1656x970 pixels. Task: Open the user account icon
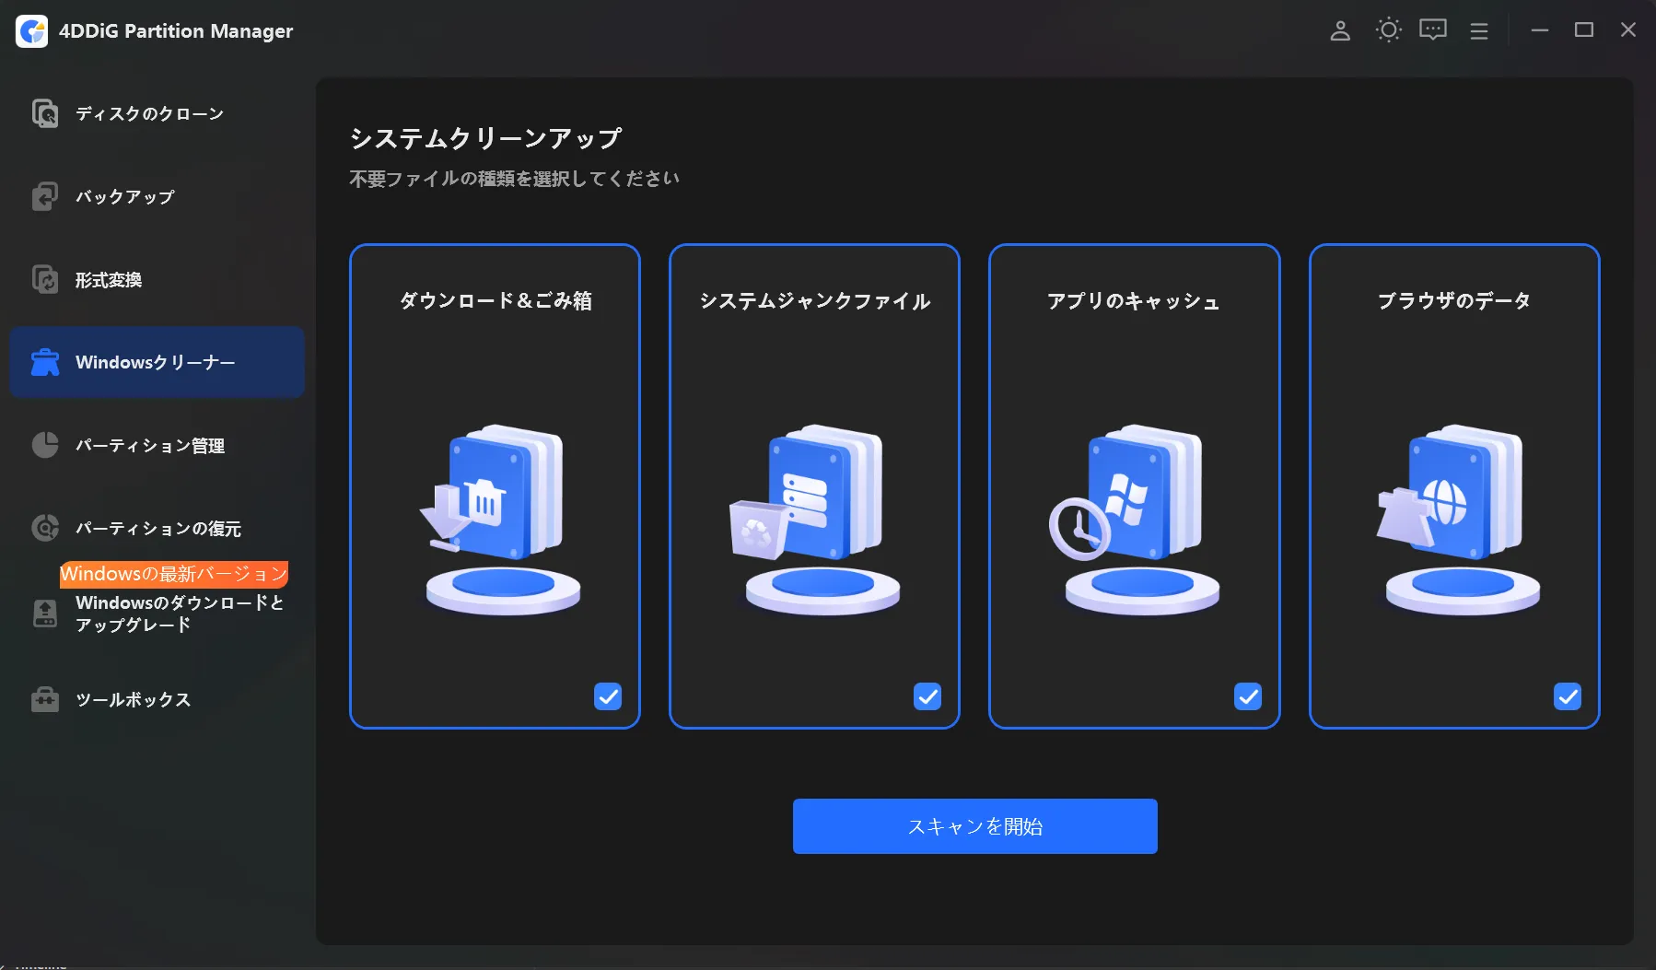click(x=1340, y=30)
